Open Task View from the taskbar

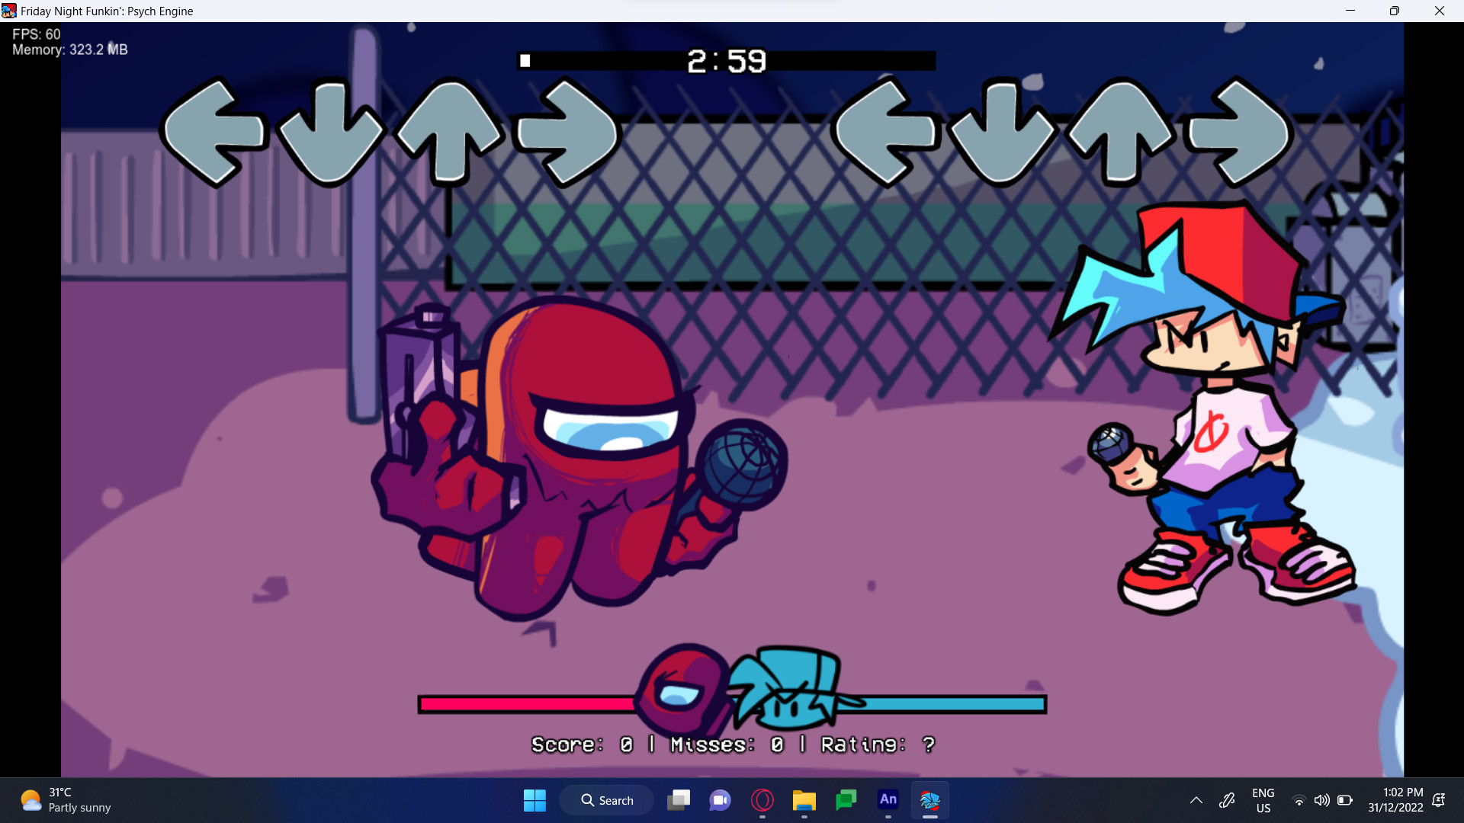click(680, 800)
